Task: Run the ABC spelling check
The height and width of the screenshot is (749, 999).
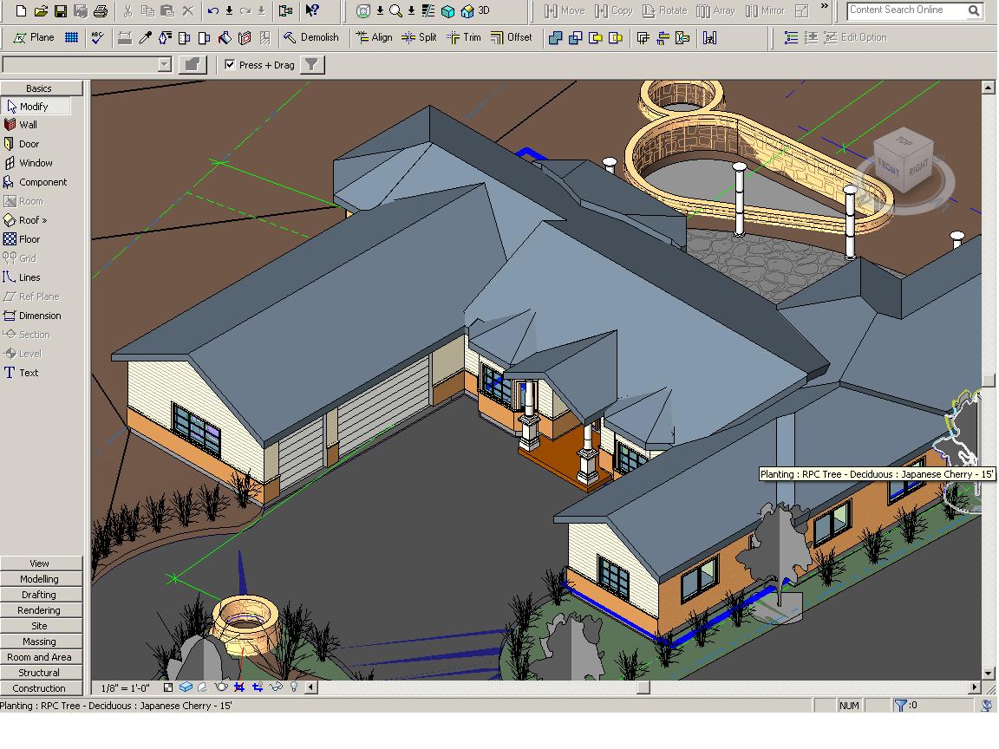Action: (x=97, y=37)
